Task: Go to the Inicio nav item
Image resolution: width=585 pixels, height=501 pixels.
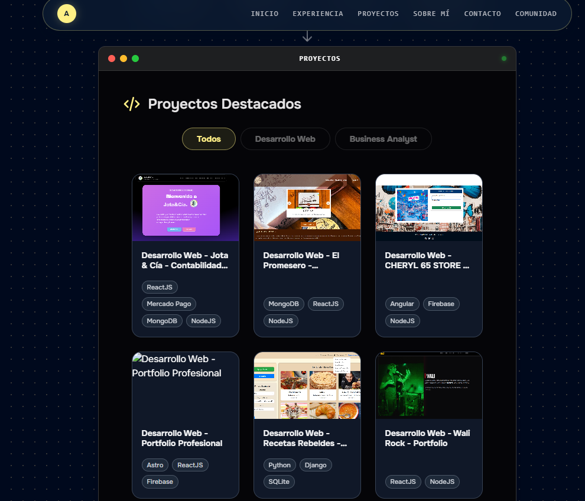Action: (x=264, y=14)
